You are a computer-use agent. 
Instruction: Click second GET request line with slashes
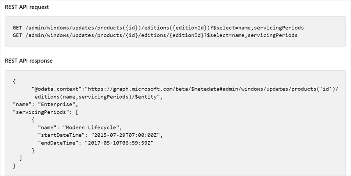pos(155,35)
